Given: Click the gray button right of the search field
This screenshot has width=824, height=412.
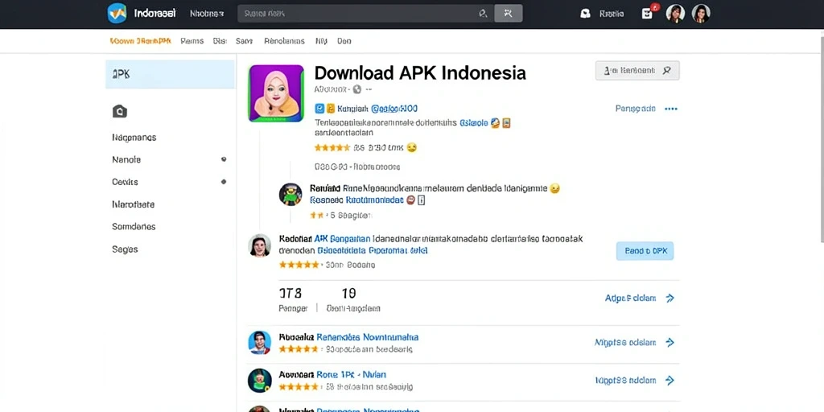Looking at the screenshot, I should click(x=509, y=14).
